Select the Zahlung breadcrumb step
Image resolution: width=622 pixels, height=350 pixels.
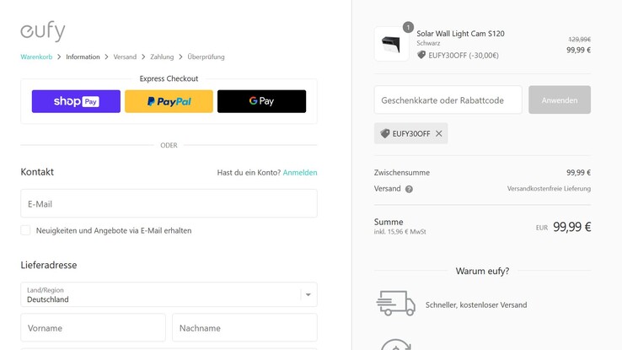tap(162, 57)
